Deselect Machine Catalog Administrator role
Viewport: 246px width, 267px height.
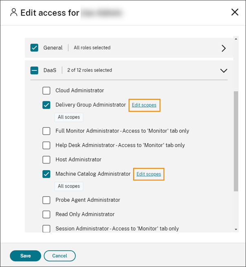click(46, 174)
